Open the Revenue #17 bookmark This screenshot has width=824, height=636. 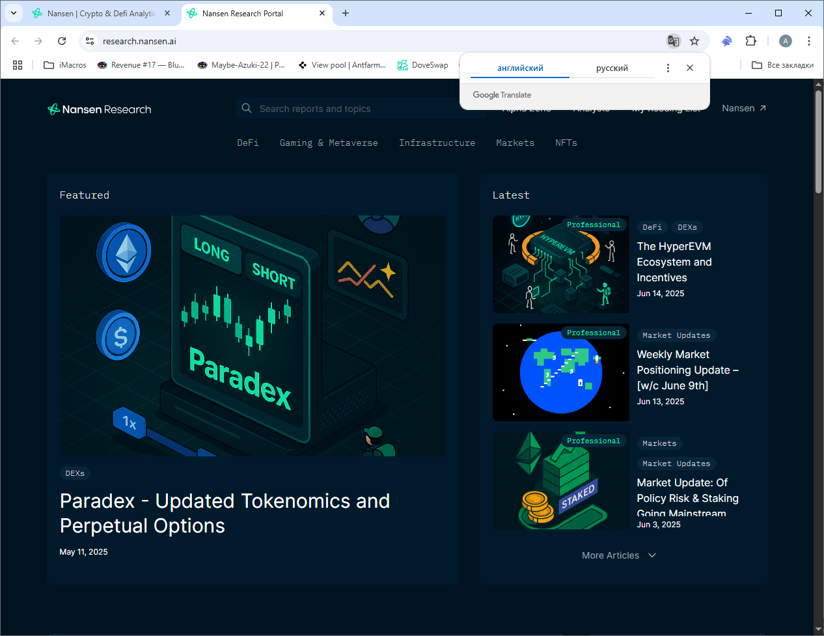(x=141, y=65)
